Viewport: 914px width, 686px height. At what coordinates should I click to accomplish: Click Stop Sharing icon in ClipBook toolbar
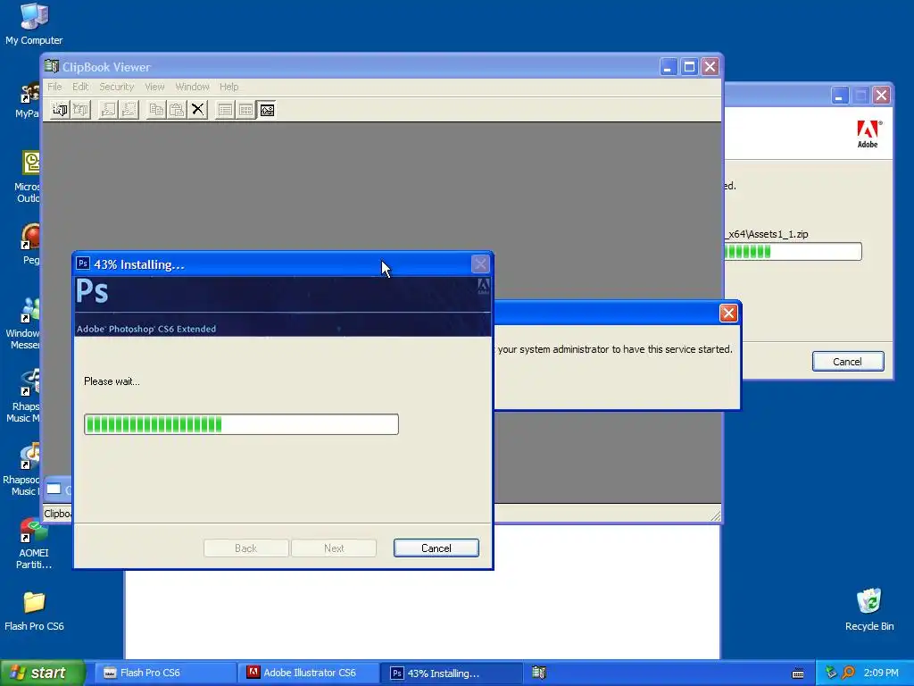pyautogui.click(x=129, y=110)
